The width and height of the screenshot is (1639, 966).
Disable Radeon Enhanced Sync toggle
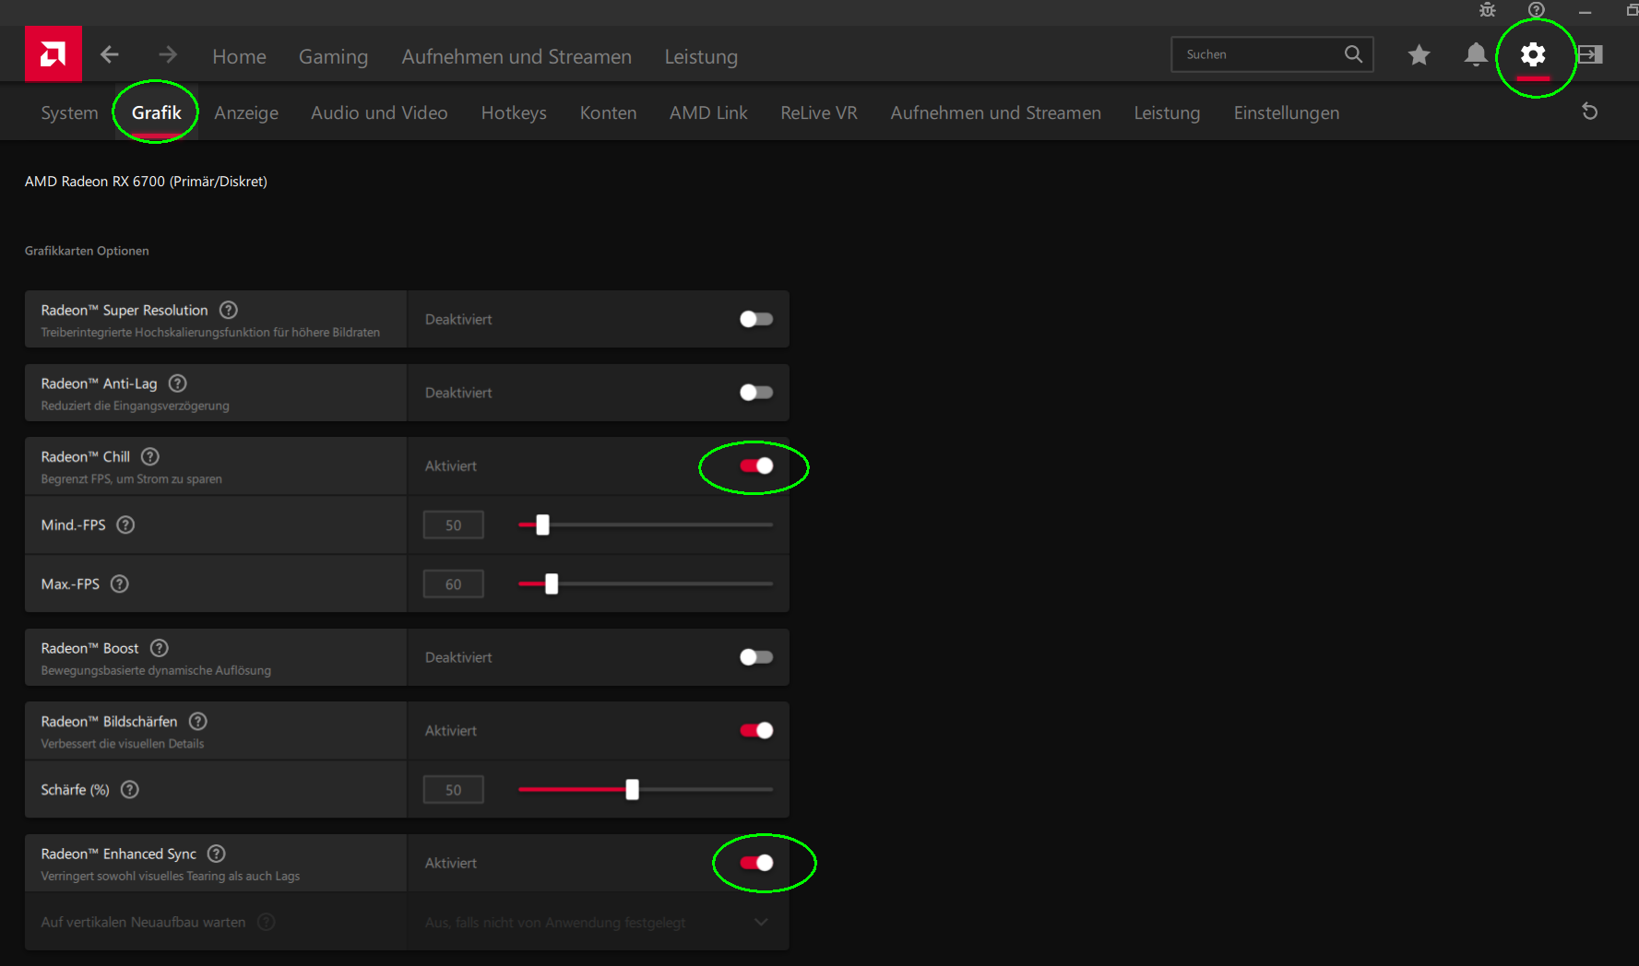click(756, 863)
